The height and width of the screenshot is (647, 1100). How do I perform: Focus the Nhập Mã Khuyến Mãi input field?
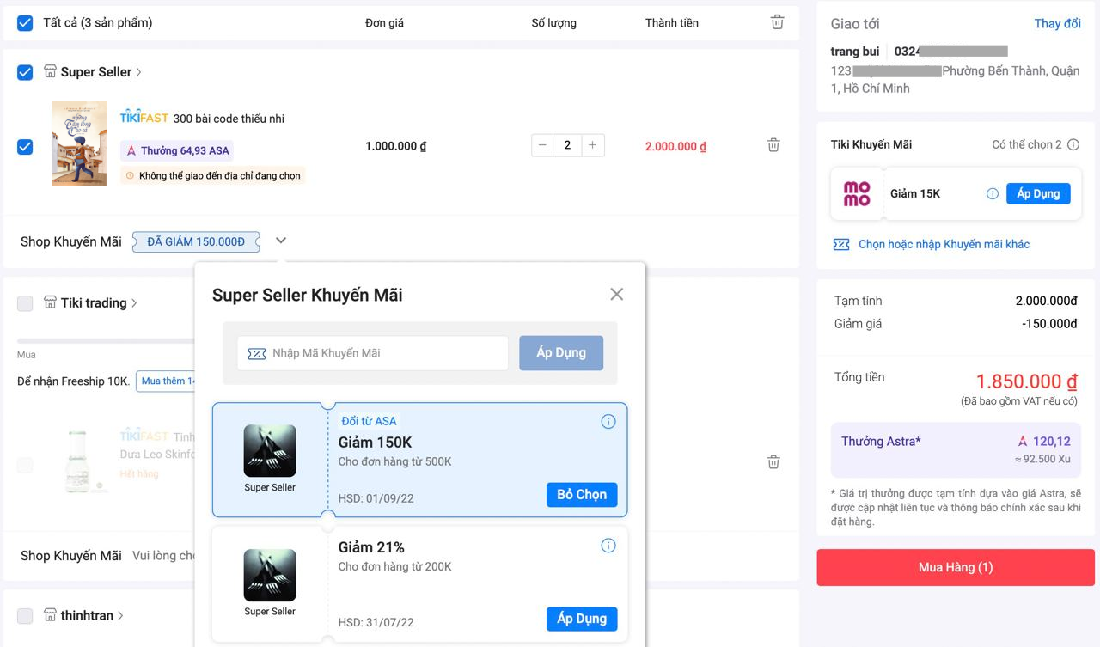pos(373,353)
